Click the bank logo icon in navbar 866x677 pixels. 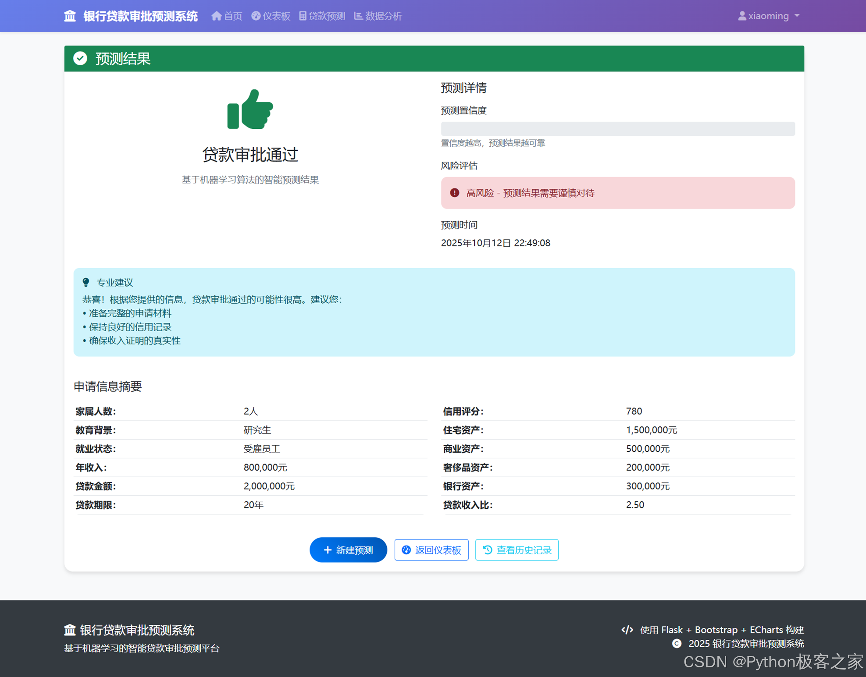70,16
